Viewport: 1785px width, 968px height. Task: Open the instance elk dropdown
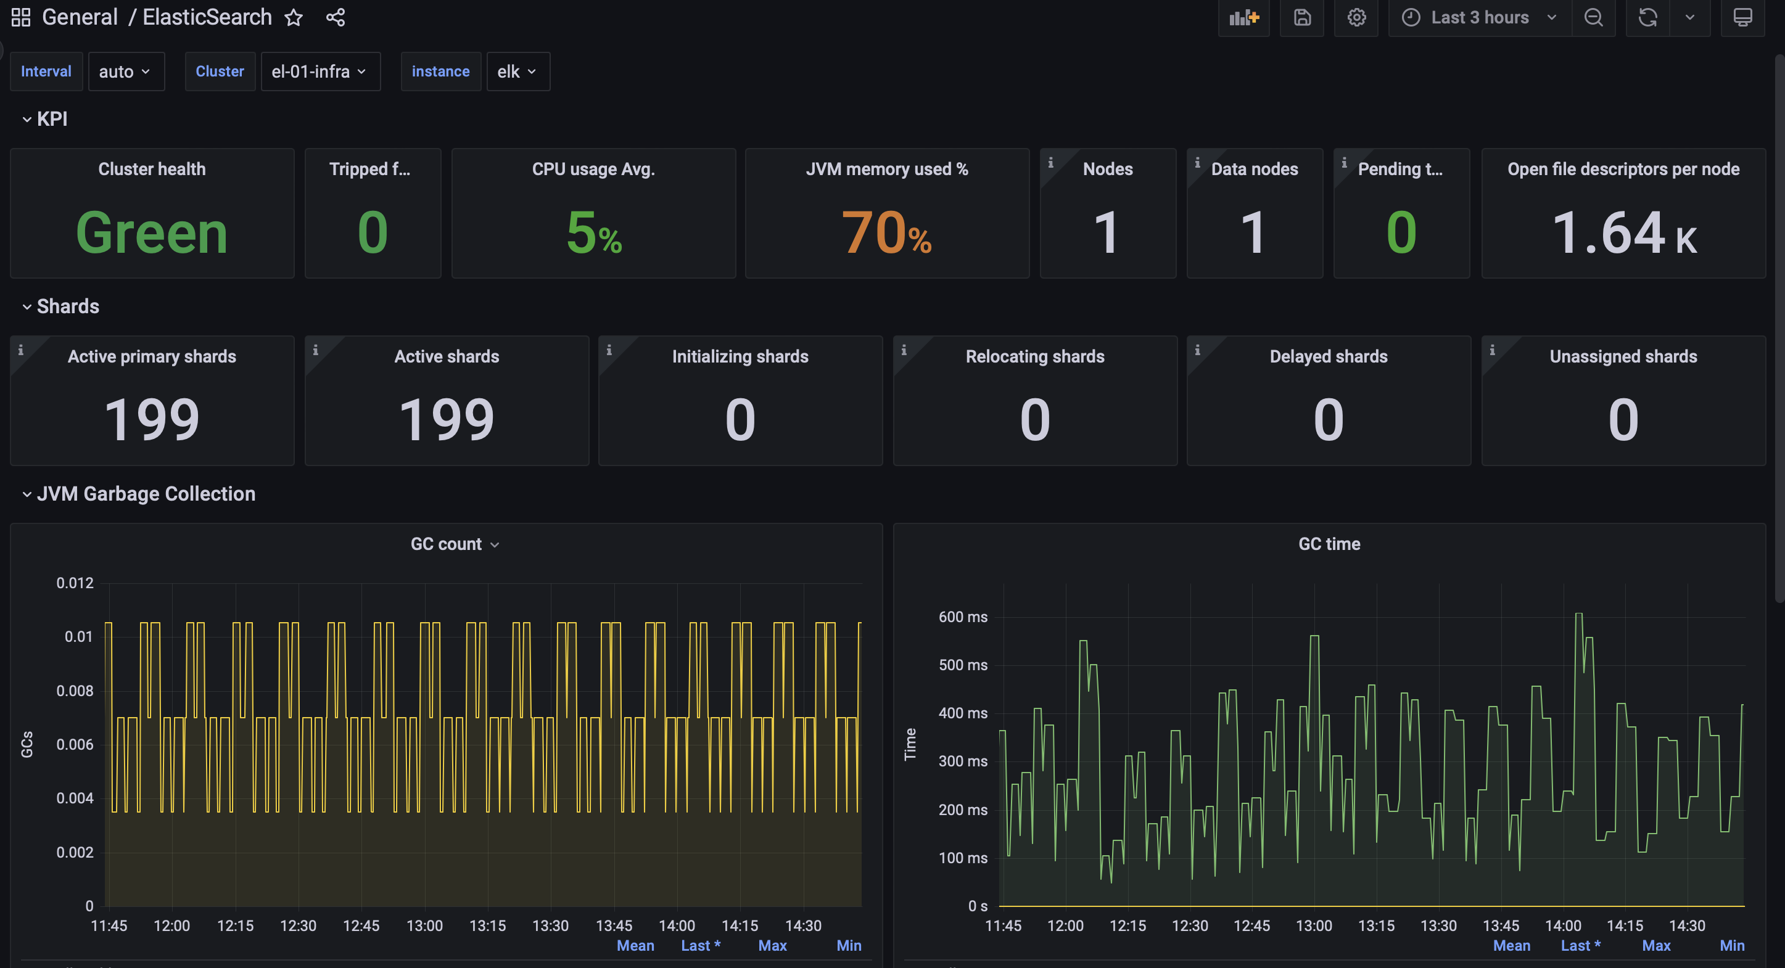tap(517, 72)
